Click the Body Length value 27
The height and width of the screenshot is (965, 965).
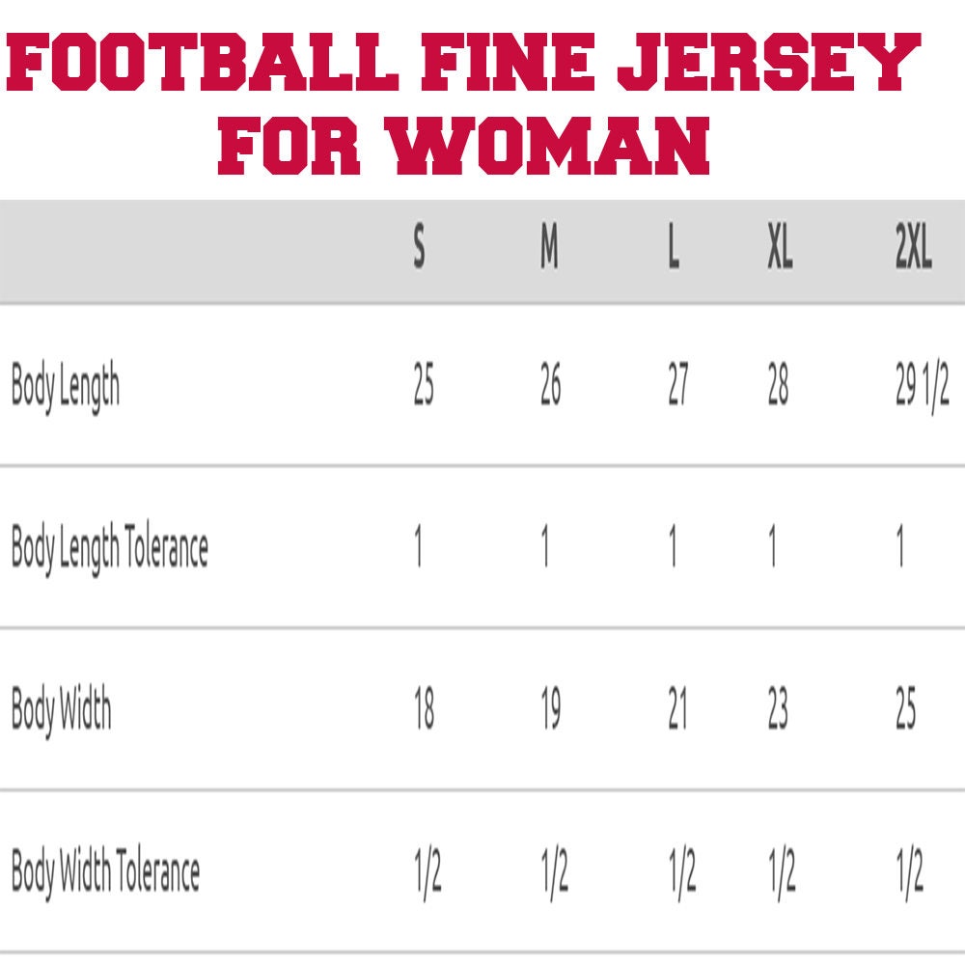(678, 384)
